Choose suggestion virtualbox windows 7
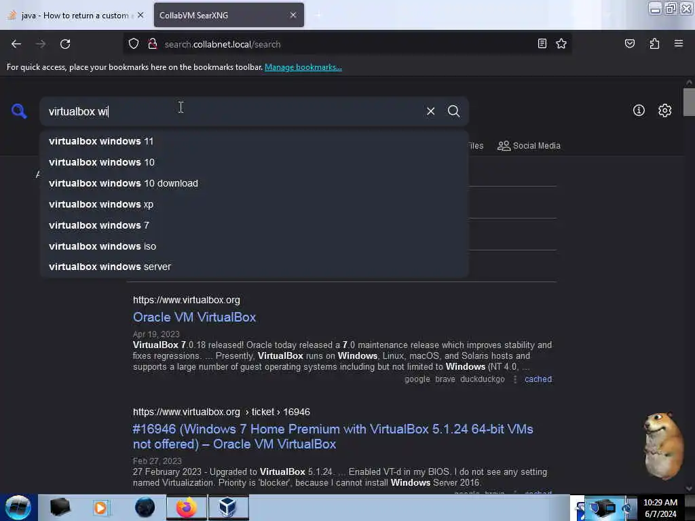The image size is (695, 521). pos(255,225)
